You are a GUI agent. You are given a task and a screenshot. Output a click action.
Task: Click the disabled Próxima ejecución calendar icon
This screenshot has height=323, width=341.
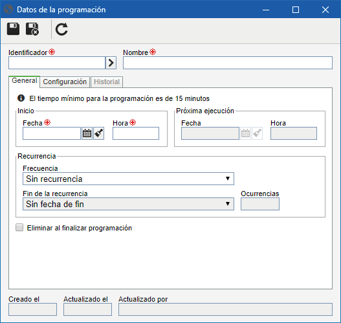point(245,133)
